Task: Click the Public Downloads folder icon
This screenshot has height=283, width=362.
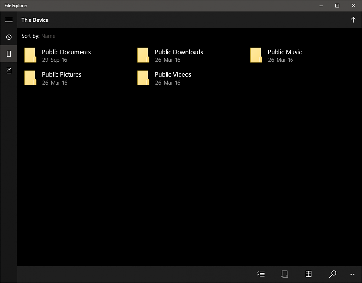Action: point(143,55)
